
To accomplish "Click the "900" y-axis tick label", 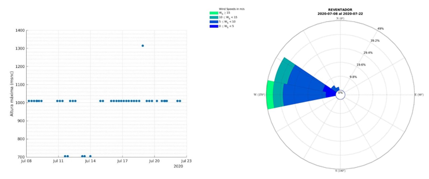I will point(21,121).
